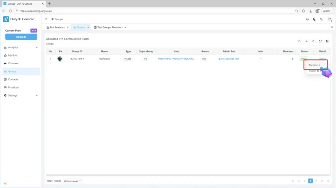Click the Test Group profile picture
This screenshot has height=188, width=336.
click(60, 59)
